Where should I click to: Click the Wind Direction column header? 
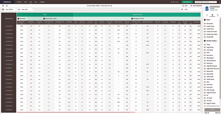pos(119,22)
